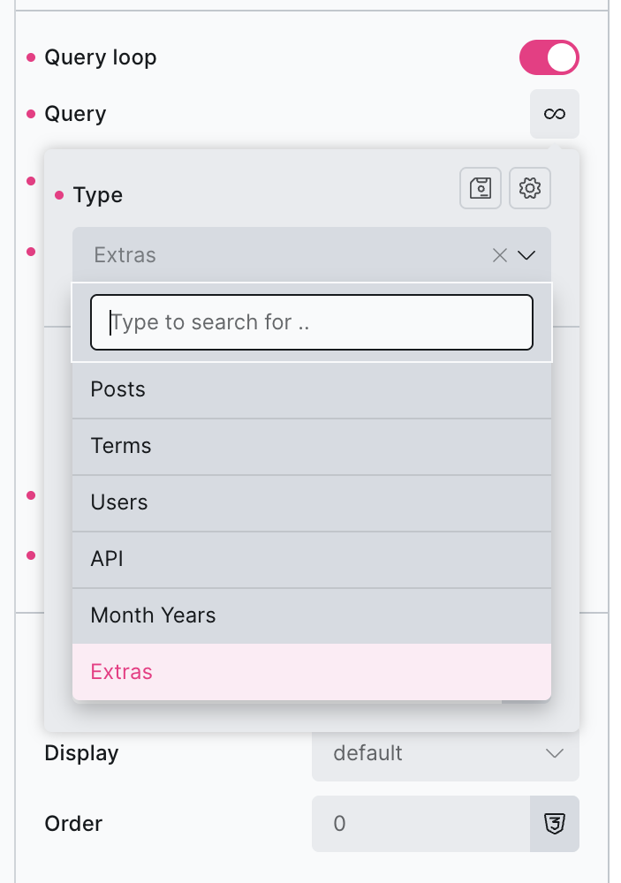
Task: Click the Order number input field
Action: point(420,824)
